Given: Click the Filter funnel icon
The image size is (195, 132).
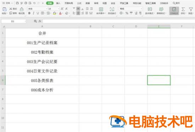Looking at the screenshot, I should pos(191,9).
